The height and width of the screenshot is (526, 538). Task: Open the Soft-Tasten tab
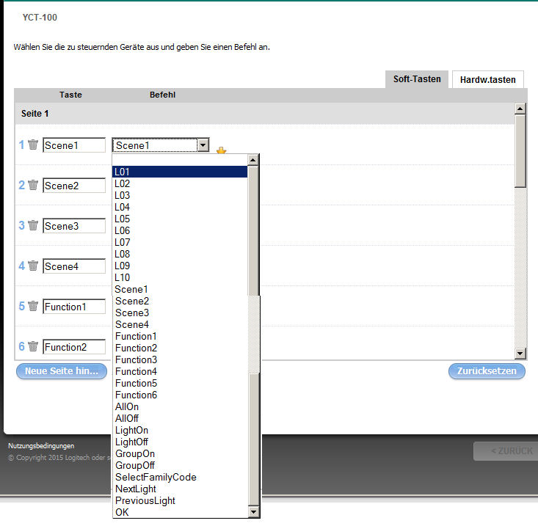(x=417, y=79)
